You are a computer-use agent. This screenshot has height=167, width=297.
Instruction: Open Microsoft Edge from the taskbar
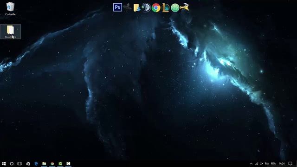pyautogui.click(x=36, y=164)
